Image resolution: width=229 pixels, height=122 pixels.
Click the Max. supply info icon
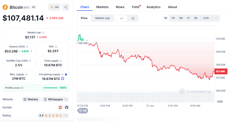click(x=26, y=75)
